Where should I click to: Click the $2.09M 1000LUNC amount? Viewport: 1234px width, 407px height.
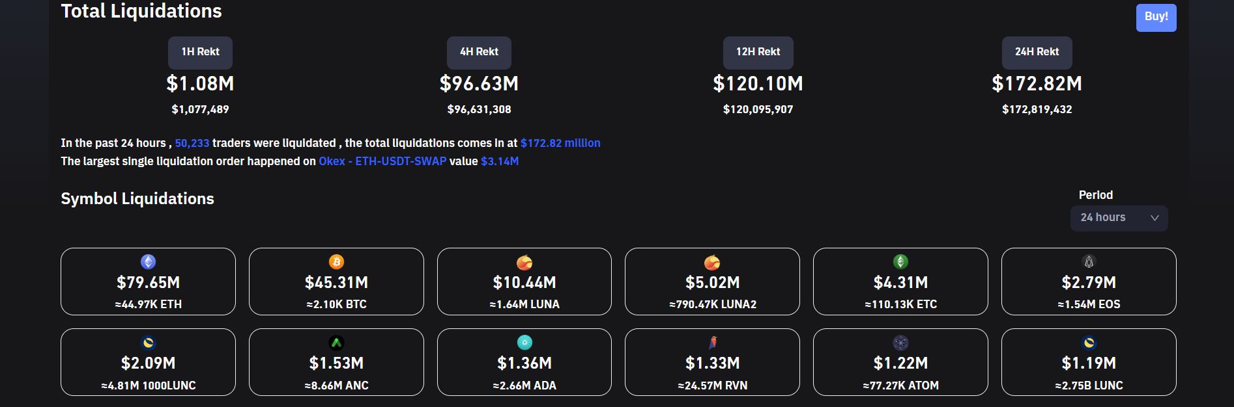(149, 363)
